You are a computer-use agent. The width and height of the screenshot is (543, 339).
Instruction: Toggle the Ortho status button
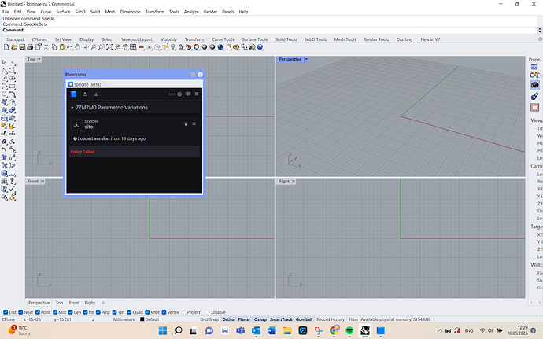point(228,319)
